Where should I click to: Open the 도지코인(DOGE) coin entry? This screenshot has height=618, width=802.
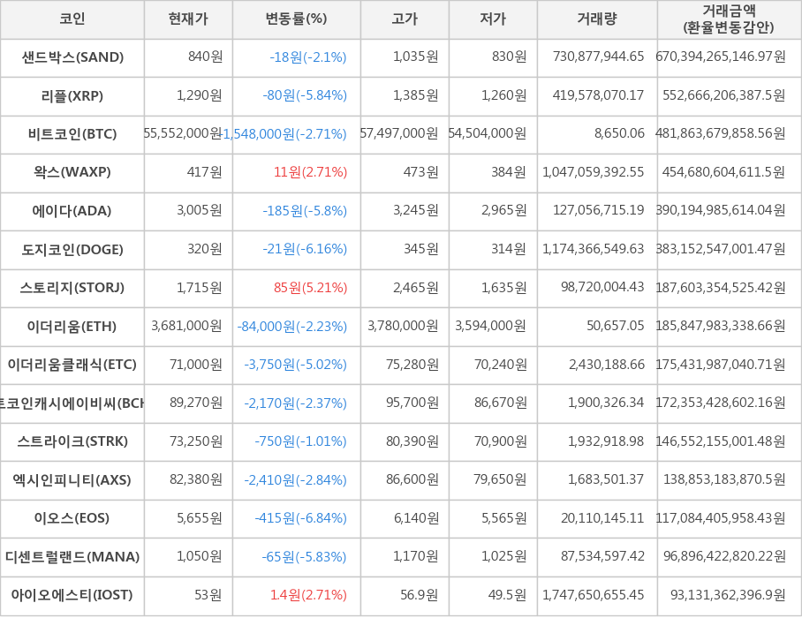pyautogui.click(x=72, y=250)
